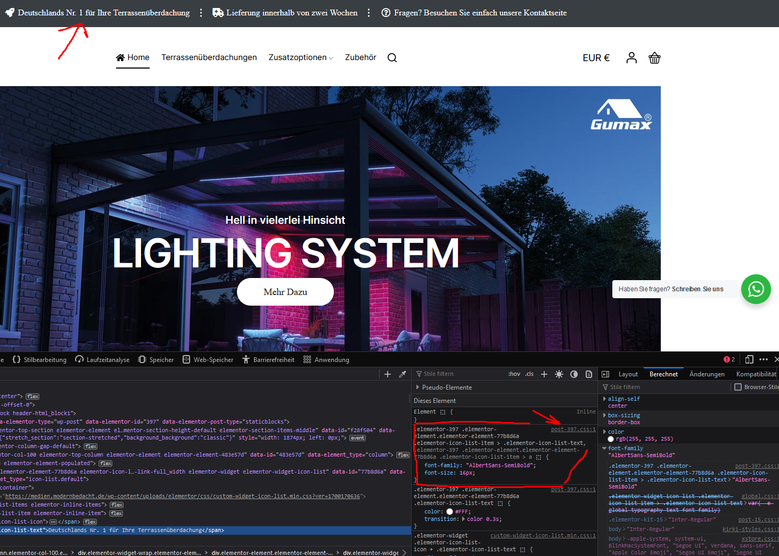Open responsive design mode icon
This screenshot has width=779, height=556.
point(749,359)
